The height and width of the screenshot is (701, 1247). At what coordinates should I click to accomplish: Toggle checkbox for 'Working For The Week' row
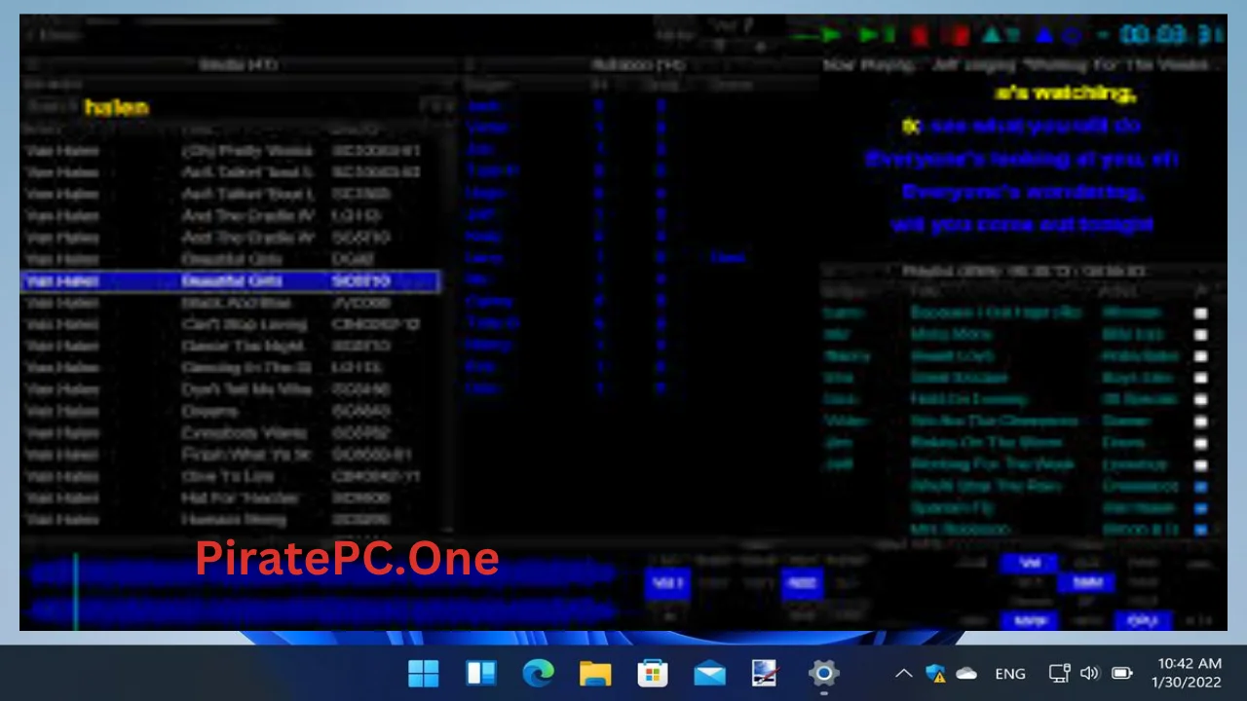(1200, 465)
